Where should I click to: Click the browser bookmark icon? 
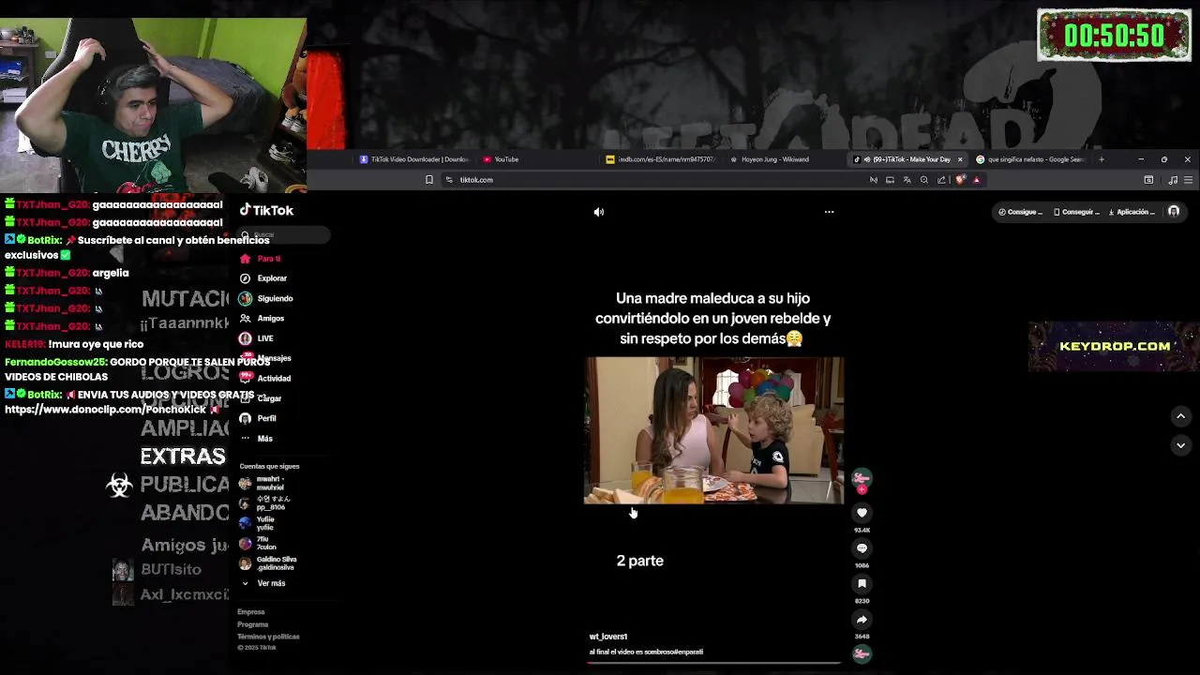(x=429, y=180)
